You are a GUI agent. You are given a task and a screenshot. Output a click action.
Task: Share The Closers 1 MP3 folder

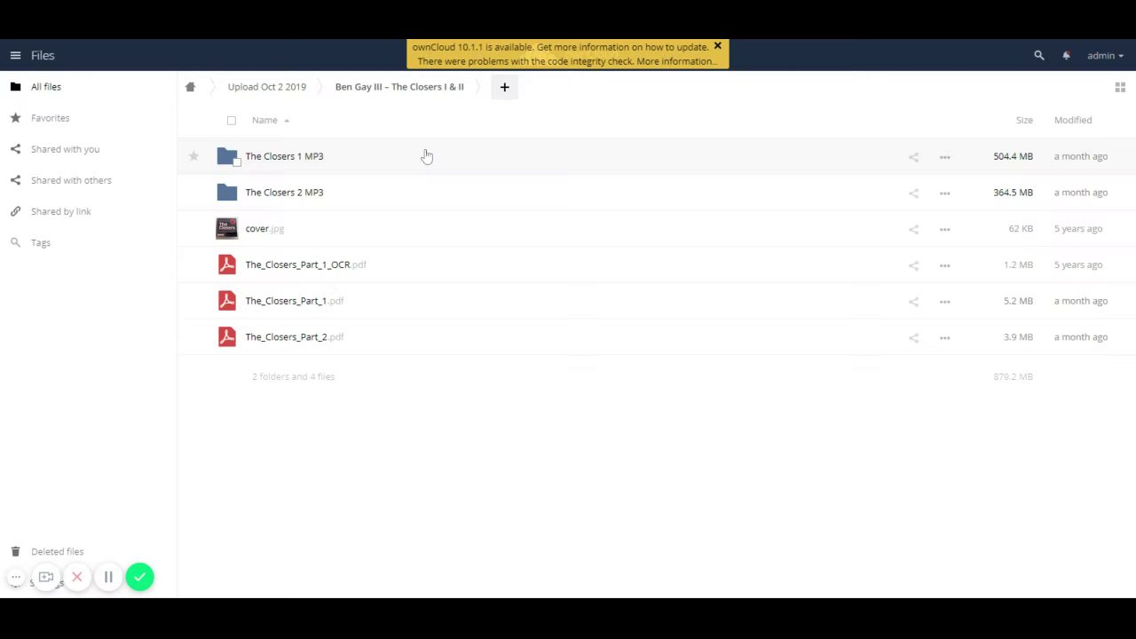913,157
